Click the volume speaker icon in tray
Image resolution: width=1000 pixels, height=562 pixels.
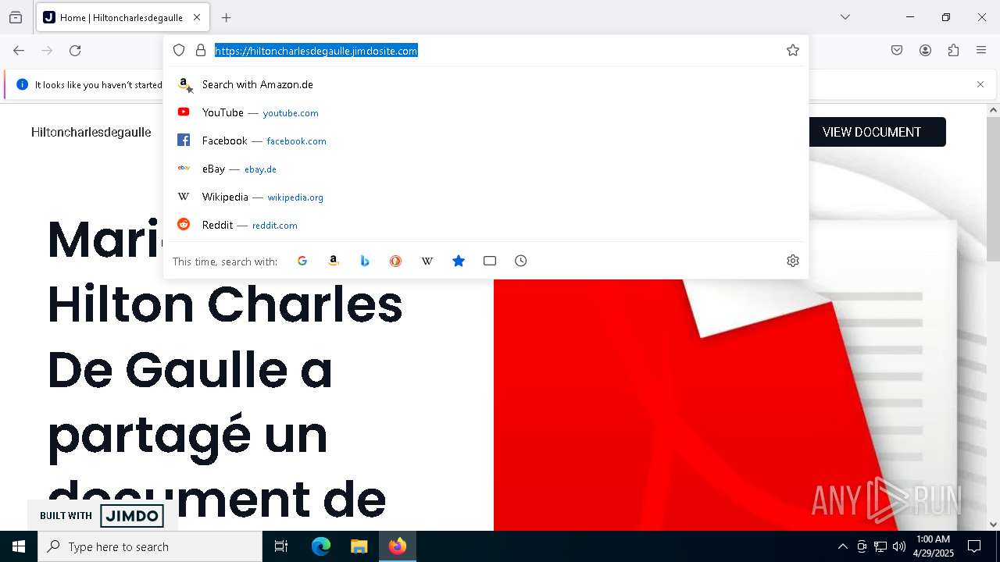click(x=899, y=546)
